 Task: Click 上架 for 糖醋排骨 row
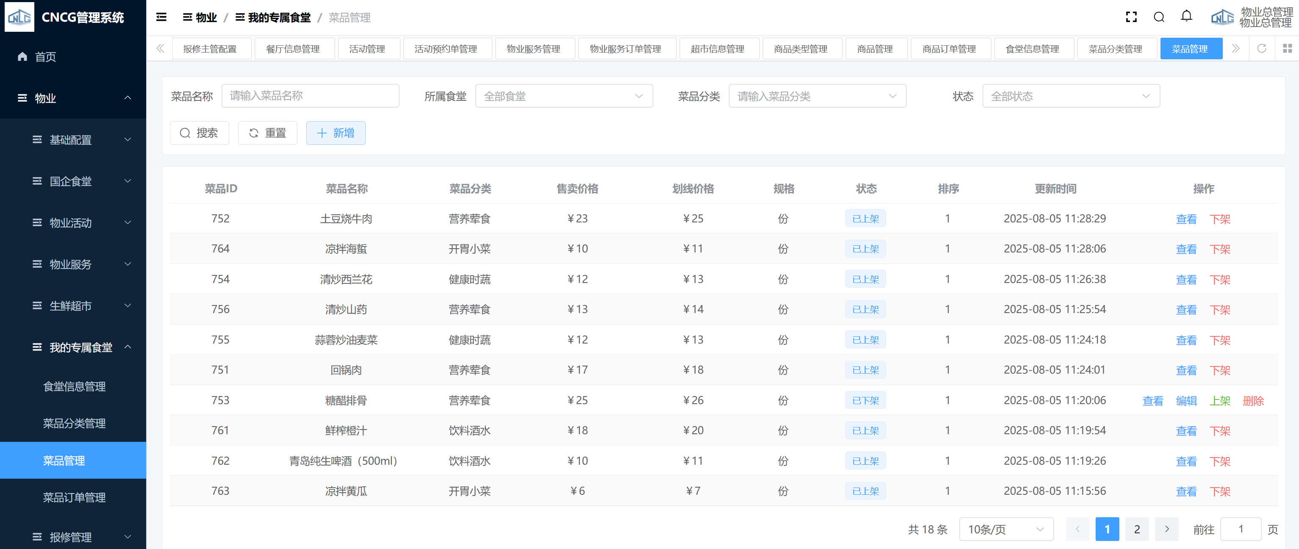(1219, 401)
